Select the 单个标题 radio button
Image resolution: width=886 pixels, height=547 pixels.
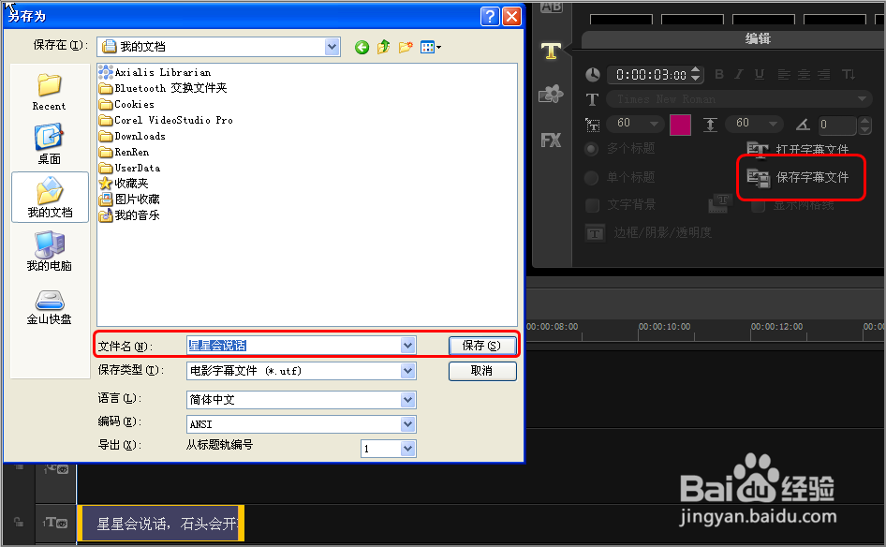[x=591, y=178]
